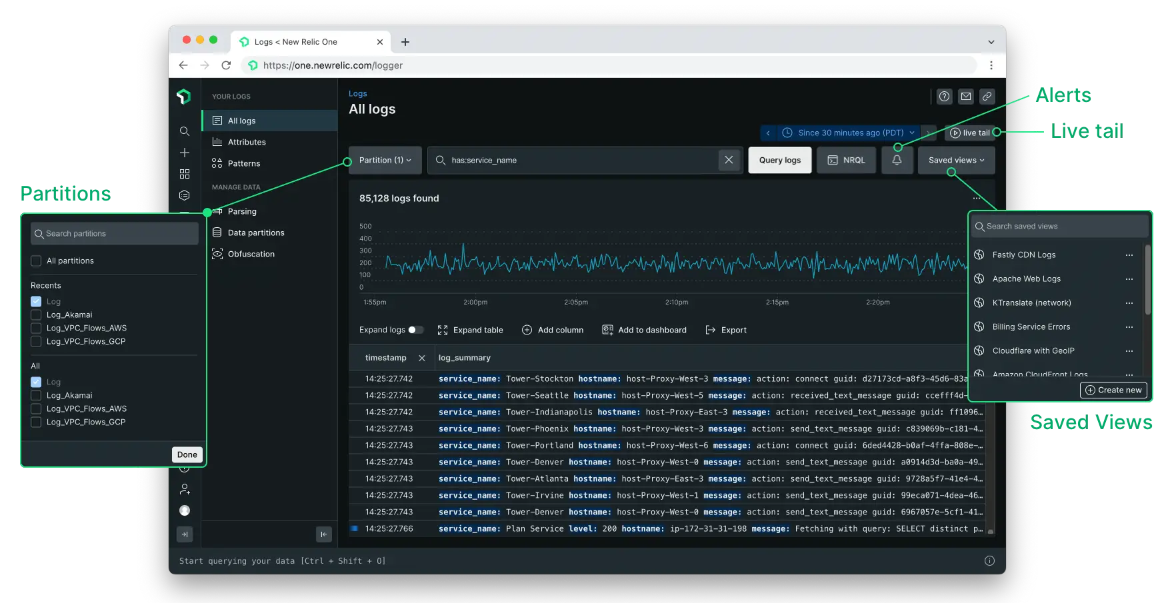Open the Partition (1) dropdown
The height and width of the screenshot is (603, 1174).
384,160
